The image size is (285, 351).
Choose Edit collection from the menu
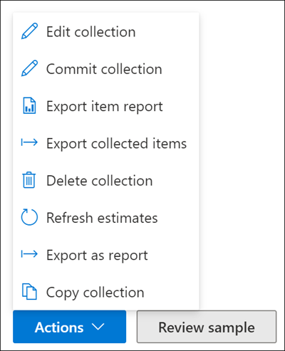tap(106, 31)
